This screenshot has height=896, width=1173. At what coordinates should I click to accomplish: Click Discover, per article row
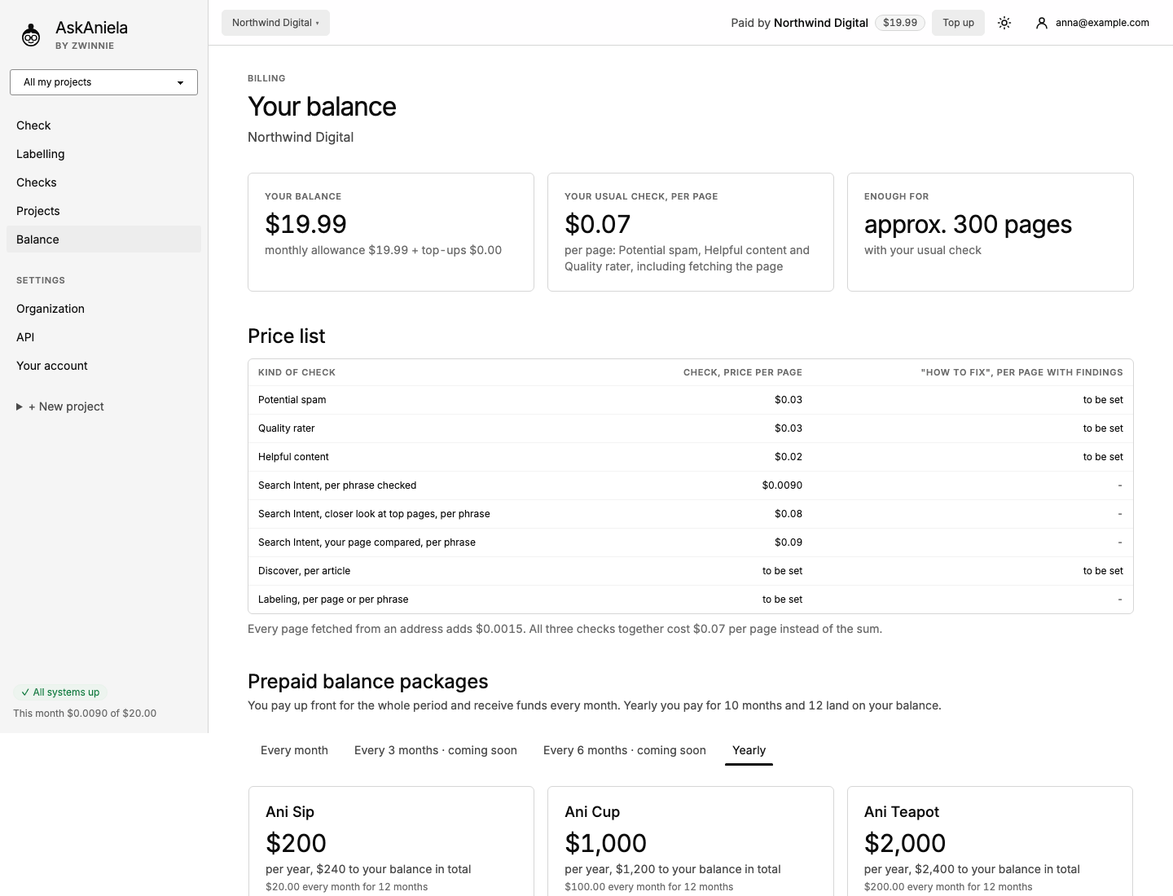pyautogui.click(x=691, y=571)
